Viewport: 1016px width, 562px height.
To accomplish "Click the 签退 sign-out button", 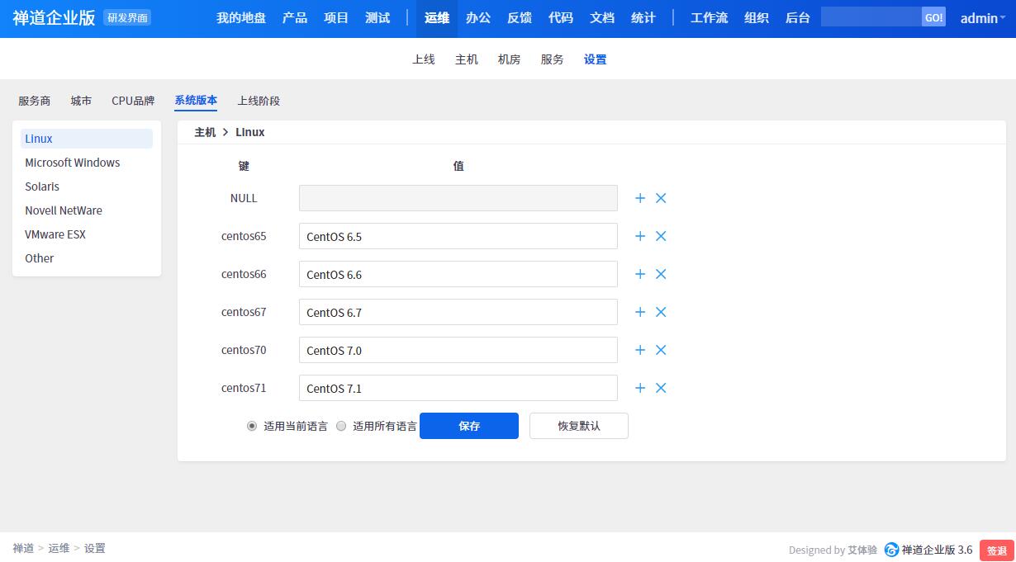I will pyautogui.click(x=997, y=550).
